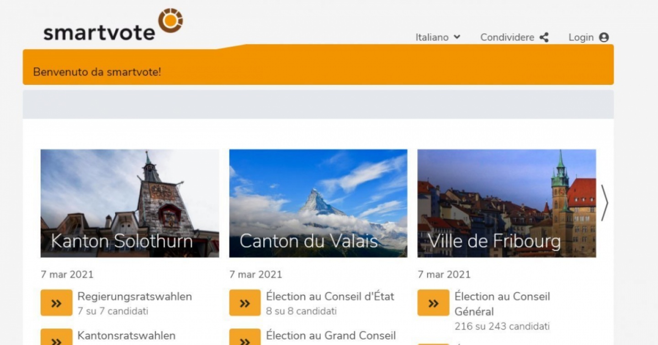Select Élection au Grand Conseil text
The image size is (658, 345).
(x=331, y=336)
